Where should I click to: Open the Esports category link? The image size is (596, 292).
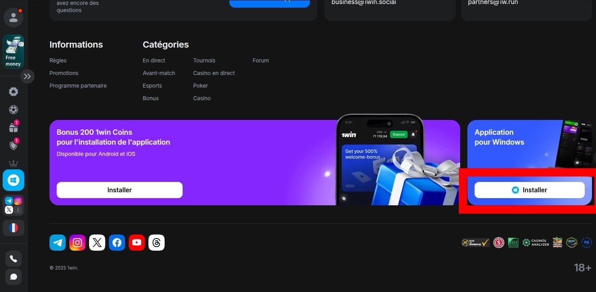152,86
